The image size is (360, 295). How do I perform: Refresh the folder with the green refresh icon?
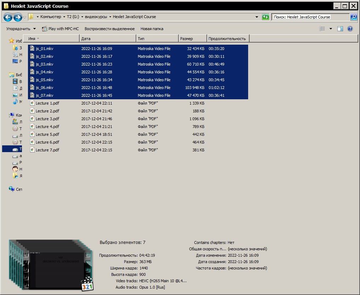[x=265, y=17]
